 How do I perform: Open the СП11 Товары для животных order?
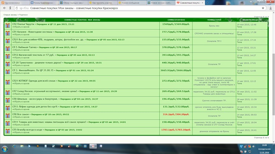pos(49,122)
